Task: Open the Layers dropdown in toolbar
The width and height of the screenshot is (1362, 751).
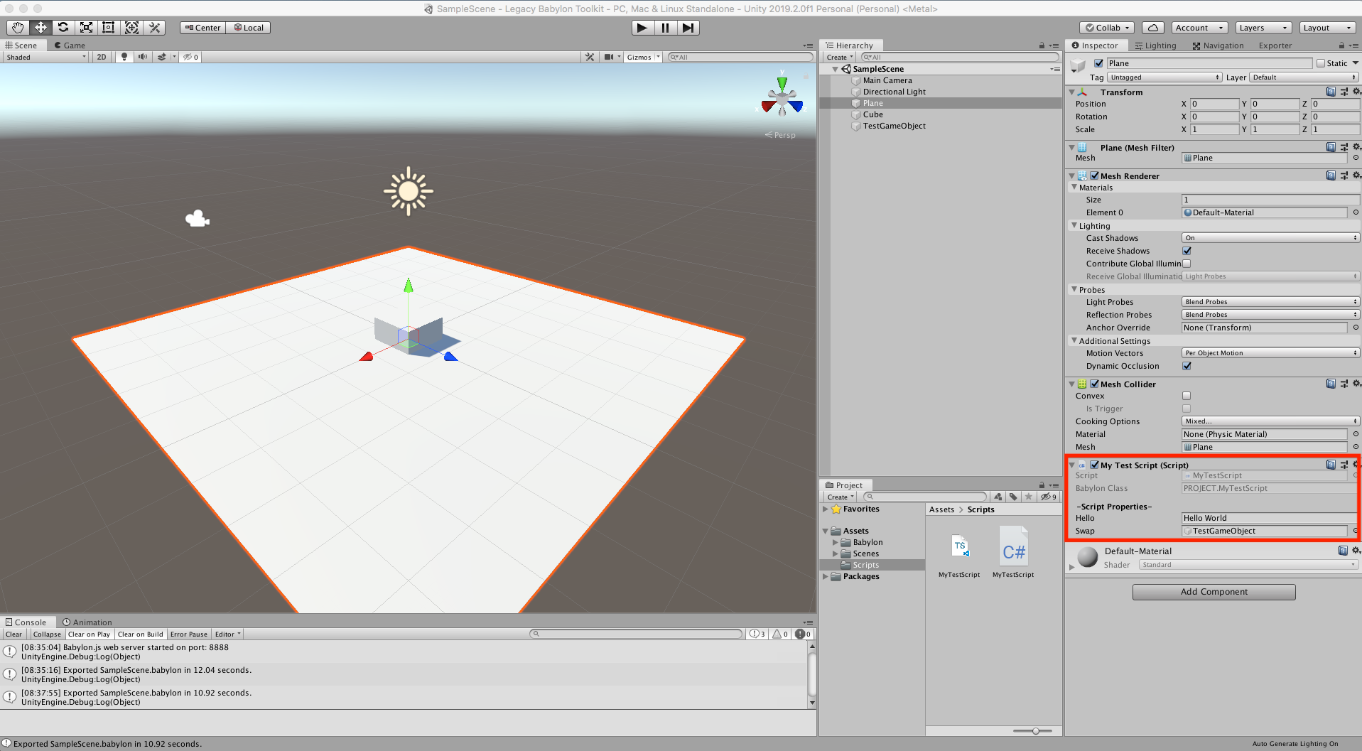Action: [x=1263, y=28]
